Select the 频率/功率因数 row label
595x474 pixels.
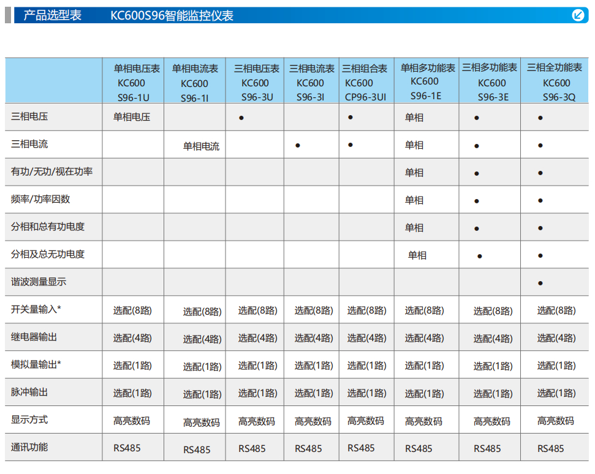[x=40, y=199]
